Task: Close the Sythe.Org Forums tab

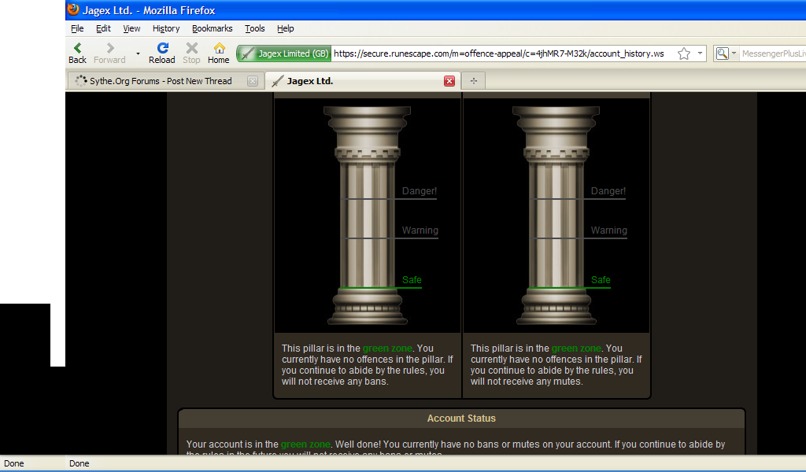Action: (253, 81)
